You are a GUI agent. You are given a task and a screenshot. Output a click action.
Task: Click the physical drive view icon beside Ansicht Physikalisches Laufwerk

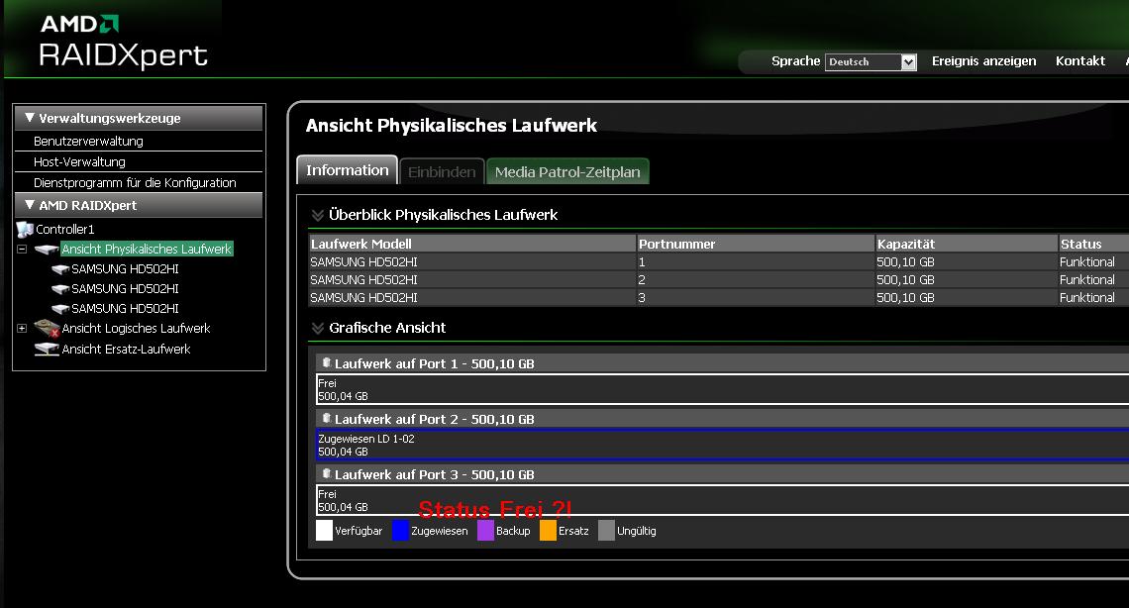[47, 250]
